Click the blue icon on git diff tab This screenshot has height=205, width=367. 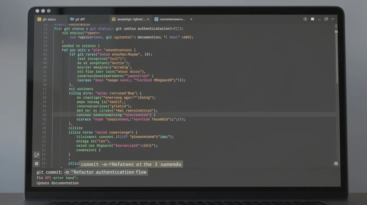point(72,19)
